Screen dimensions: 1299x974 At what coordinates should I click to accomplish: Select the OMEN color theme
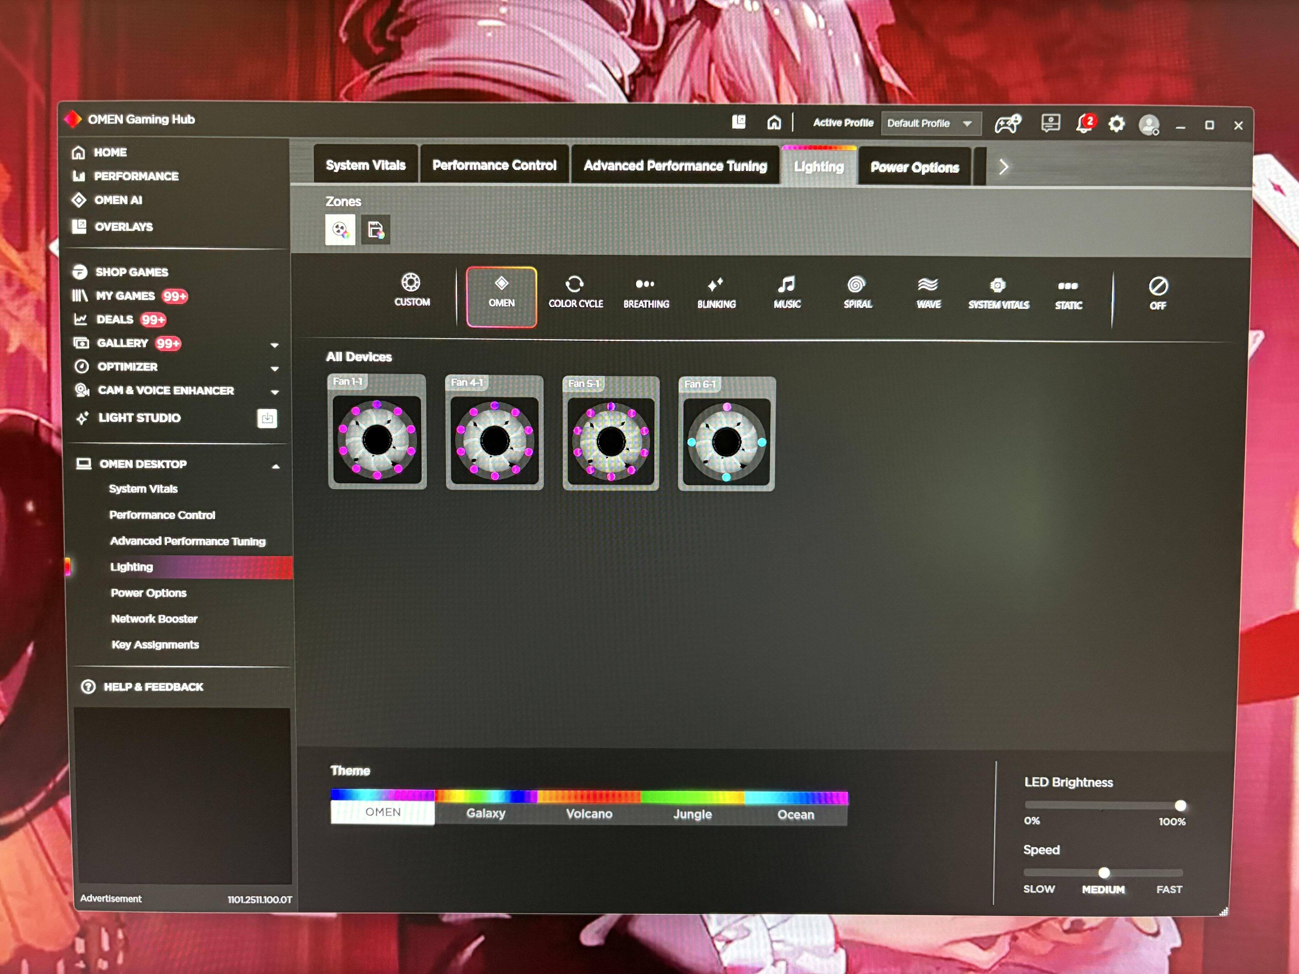click(382, 807)
